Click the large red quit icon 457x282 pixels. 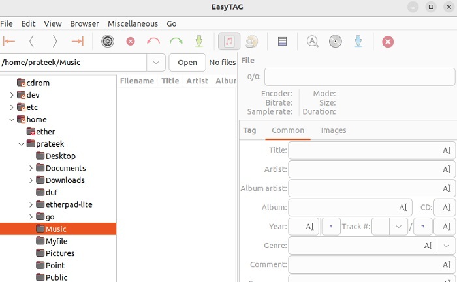tap(388, 42)
